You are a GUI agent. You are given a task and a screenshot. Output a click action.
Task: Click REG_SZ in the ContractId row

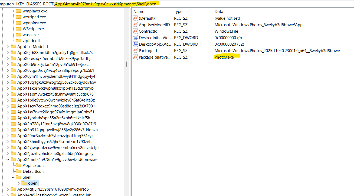(181, 31)
